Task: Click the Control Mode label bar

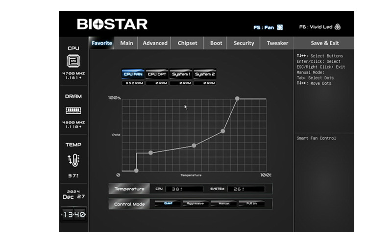Action: [x=129, y=204]
